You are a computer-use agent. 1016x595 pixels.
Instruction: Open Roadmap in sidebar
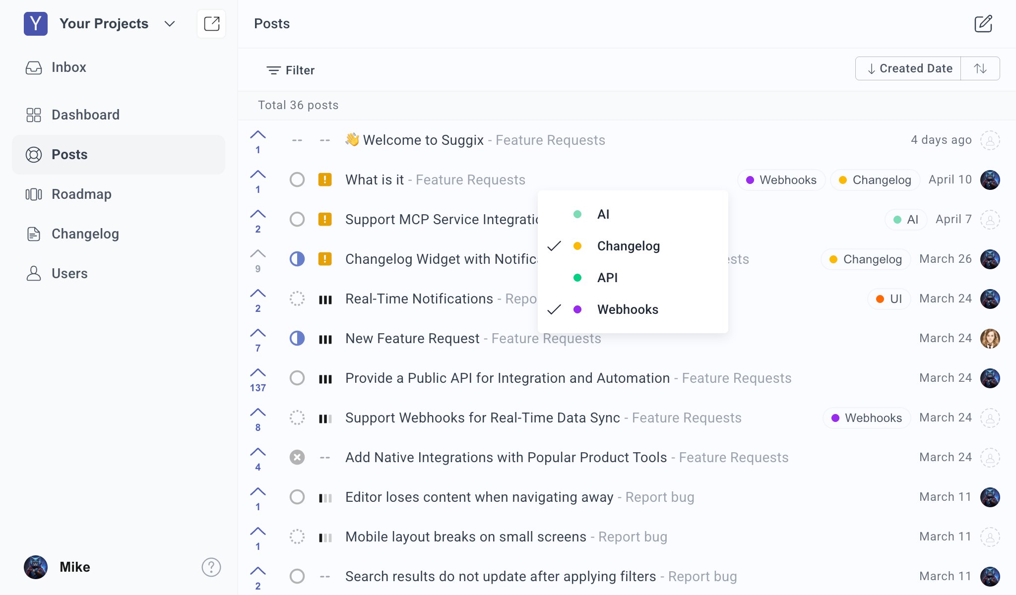[119, 194]
